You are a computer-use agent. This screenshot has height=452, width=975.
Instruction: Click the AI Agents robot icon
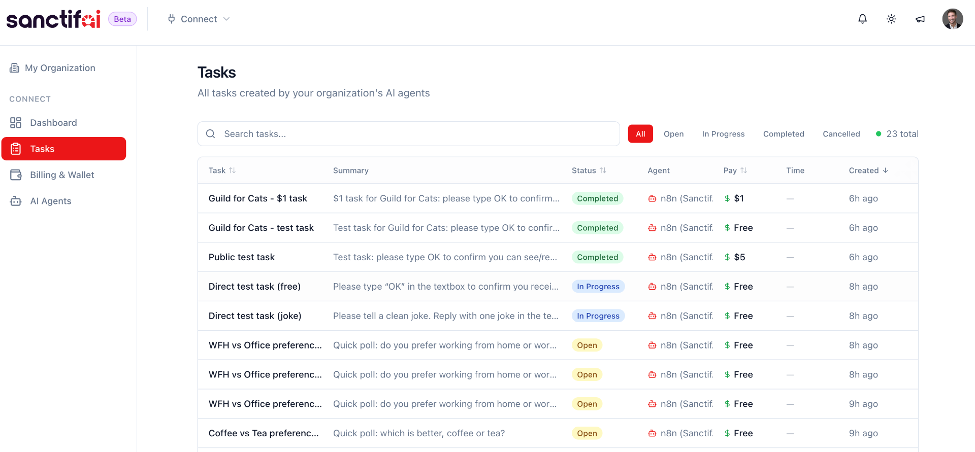pos(16,201)
